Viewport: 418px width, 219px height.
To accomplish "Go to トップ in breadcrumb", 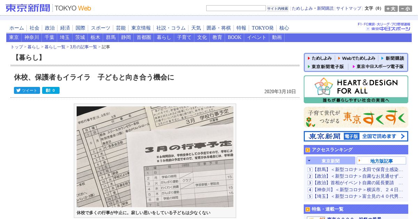I will point(17,47).
